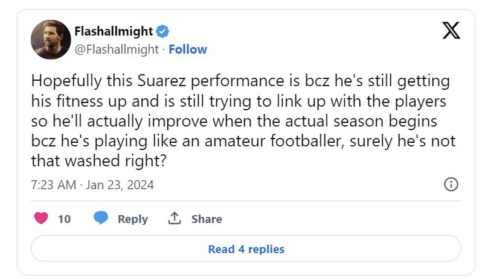Image resolution: width=488 pixels, height=279 pixels.
Task: Follow the Flashallmight account
Action: (188, 49)
